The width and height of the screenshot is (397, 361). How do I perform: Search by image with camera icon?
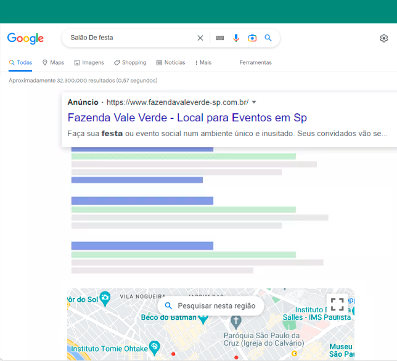tap(252, 38)
